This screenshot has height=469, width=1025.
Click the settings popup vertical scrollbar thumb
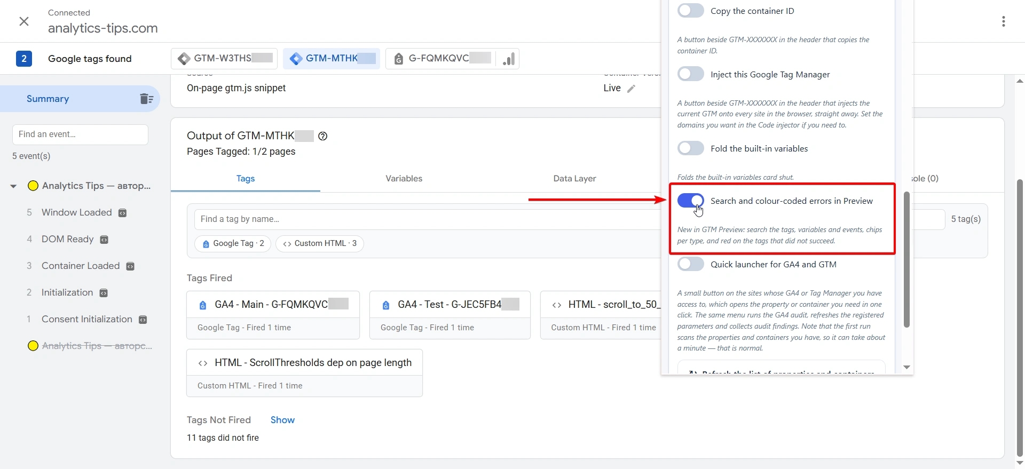click(x=906, y=259)
